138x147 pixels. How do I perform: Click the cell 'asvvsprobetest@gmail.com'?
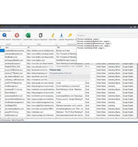[16, 99]
